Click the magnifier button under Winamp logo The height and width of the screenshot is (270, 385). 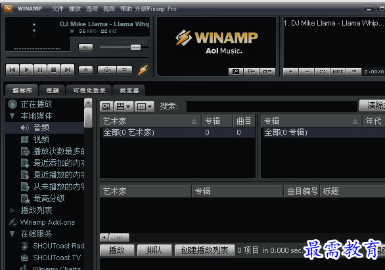[x=236, y=72]
